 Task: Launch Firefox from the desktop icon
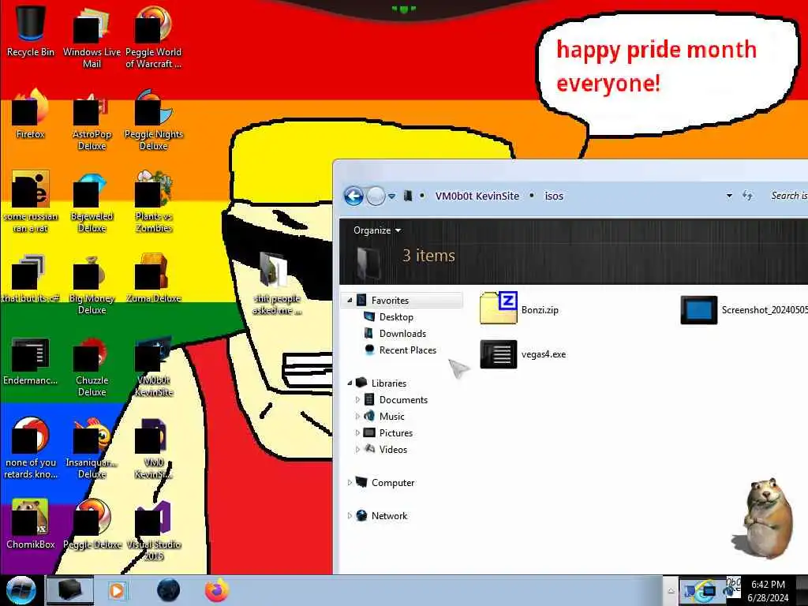pos(31,114)
